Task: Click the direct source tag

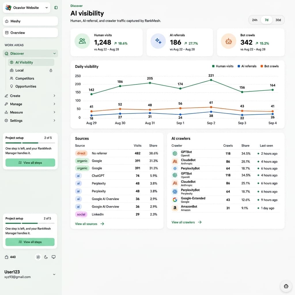Action: (81, 153)
